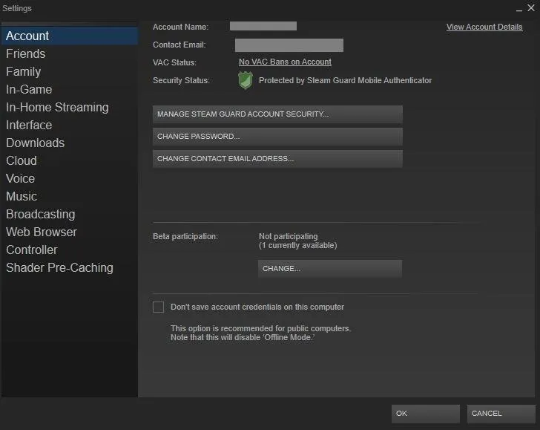Viewport: 540px width, 430px height.
Task: Click the Settings window title
Action: click(x=17, y=8)
